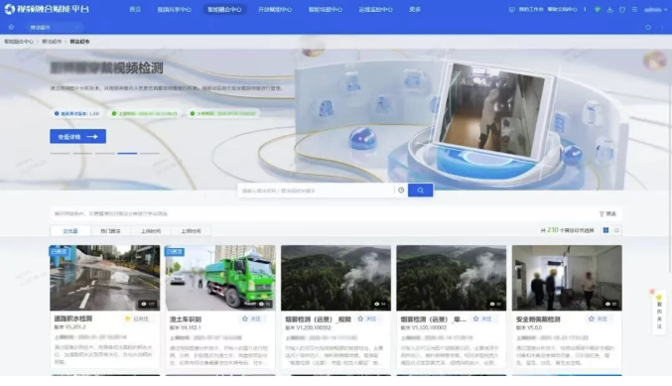Open the 烟雾检测（远景）_单... thumbnail
Image resolution: width=672 pixels, height=386 pixels.
click(x=452, y=278)
